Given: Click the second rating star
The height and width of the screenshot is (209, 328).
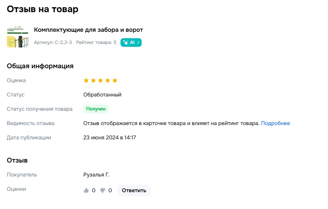Looking at the screenshot, I should click(93, 80).
